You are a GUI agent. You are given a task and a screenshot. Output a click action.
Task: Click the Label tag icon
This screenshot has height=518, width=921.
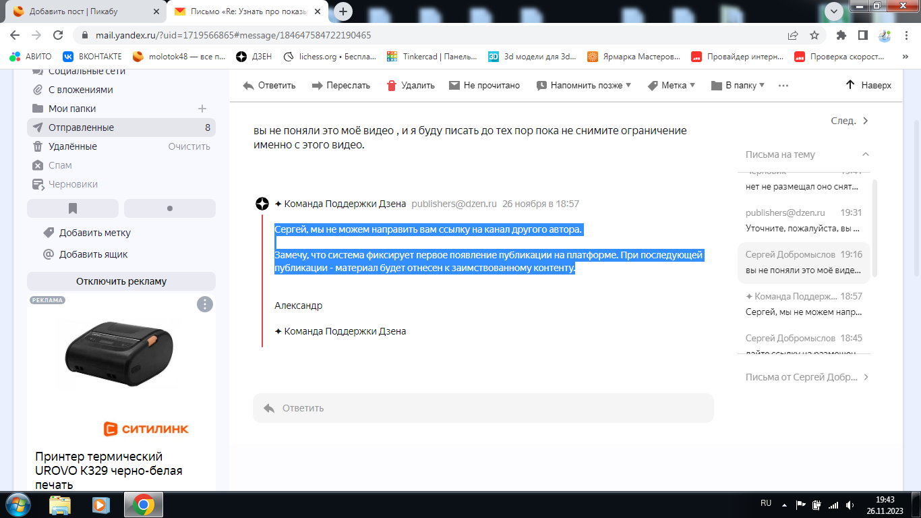coord(653,86)
